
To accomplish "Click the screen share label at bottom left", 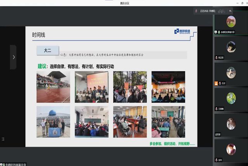I will point(15,164).
